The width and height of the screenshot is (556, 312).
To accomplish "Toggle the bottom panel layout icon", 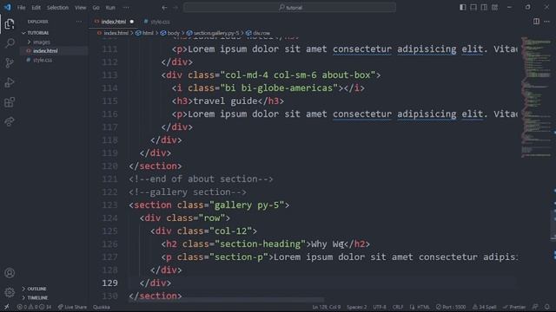I will [473, 8].
